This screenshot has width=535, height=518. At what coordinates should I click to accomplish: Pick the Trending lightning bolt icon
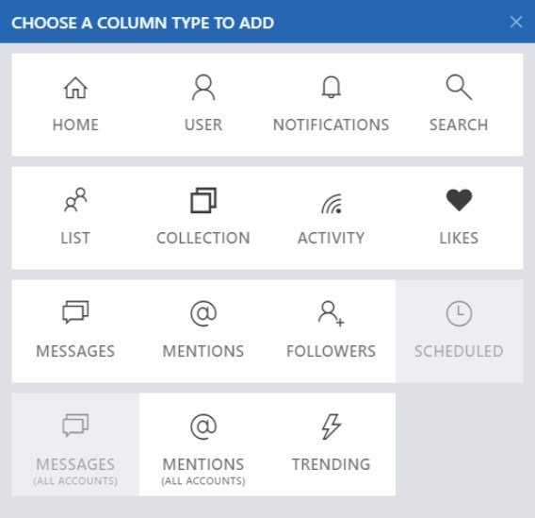click(x=331, y=426)
